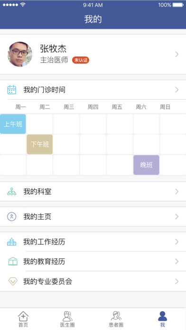Tap the name 张牧杰

[53, 49]
